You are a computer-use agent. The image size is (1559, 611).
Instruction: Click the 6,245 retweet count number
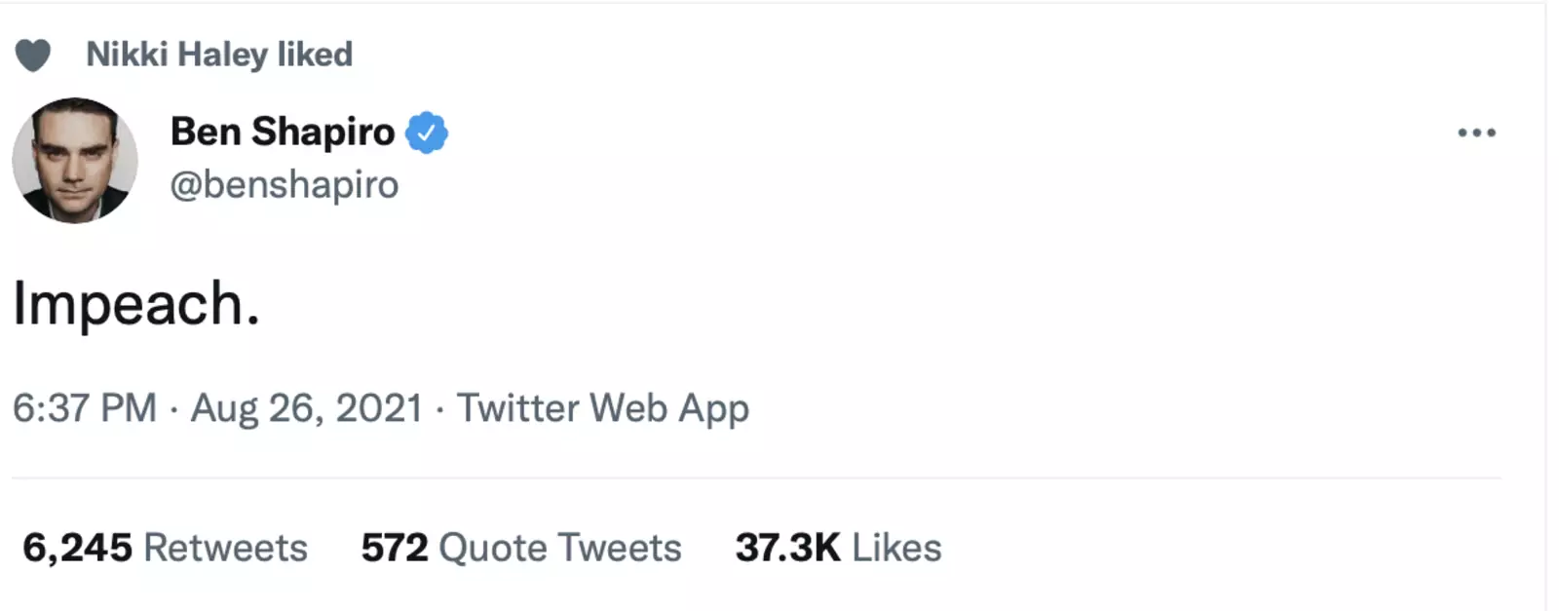pyautogui.click(x=77, y=548)
